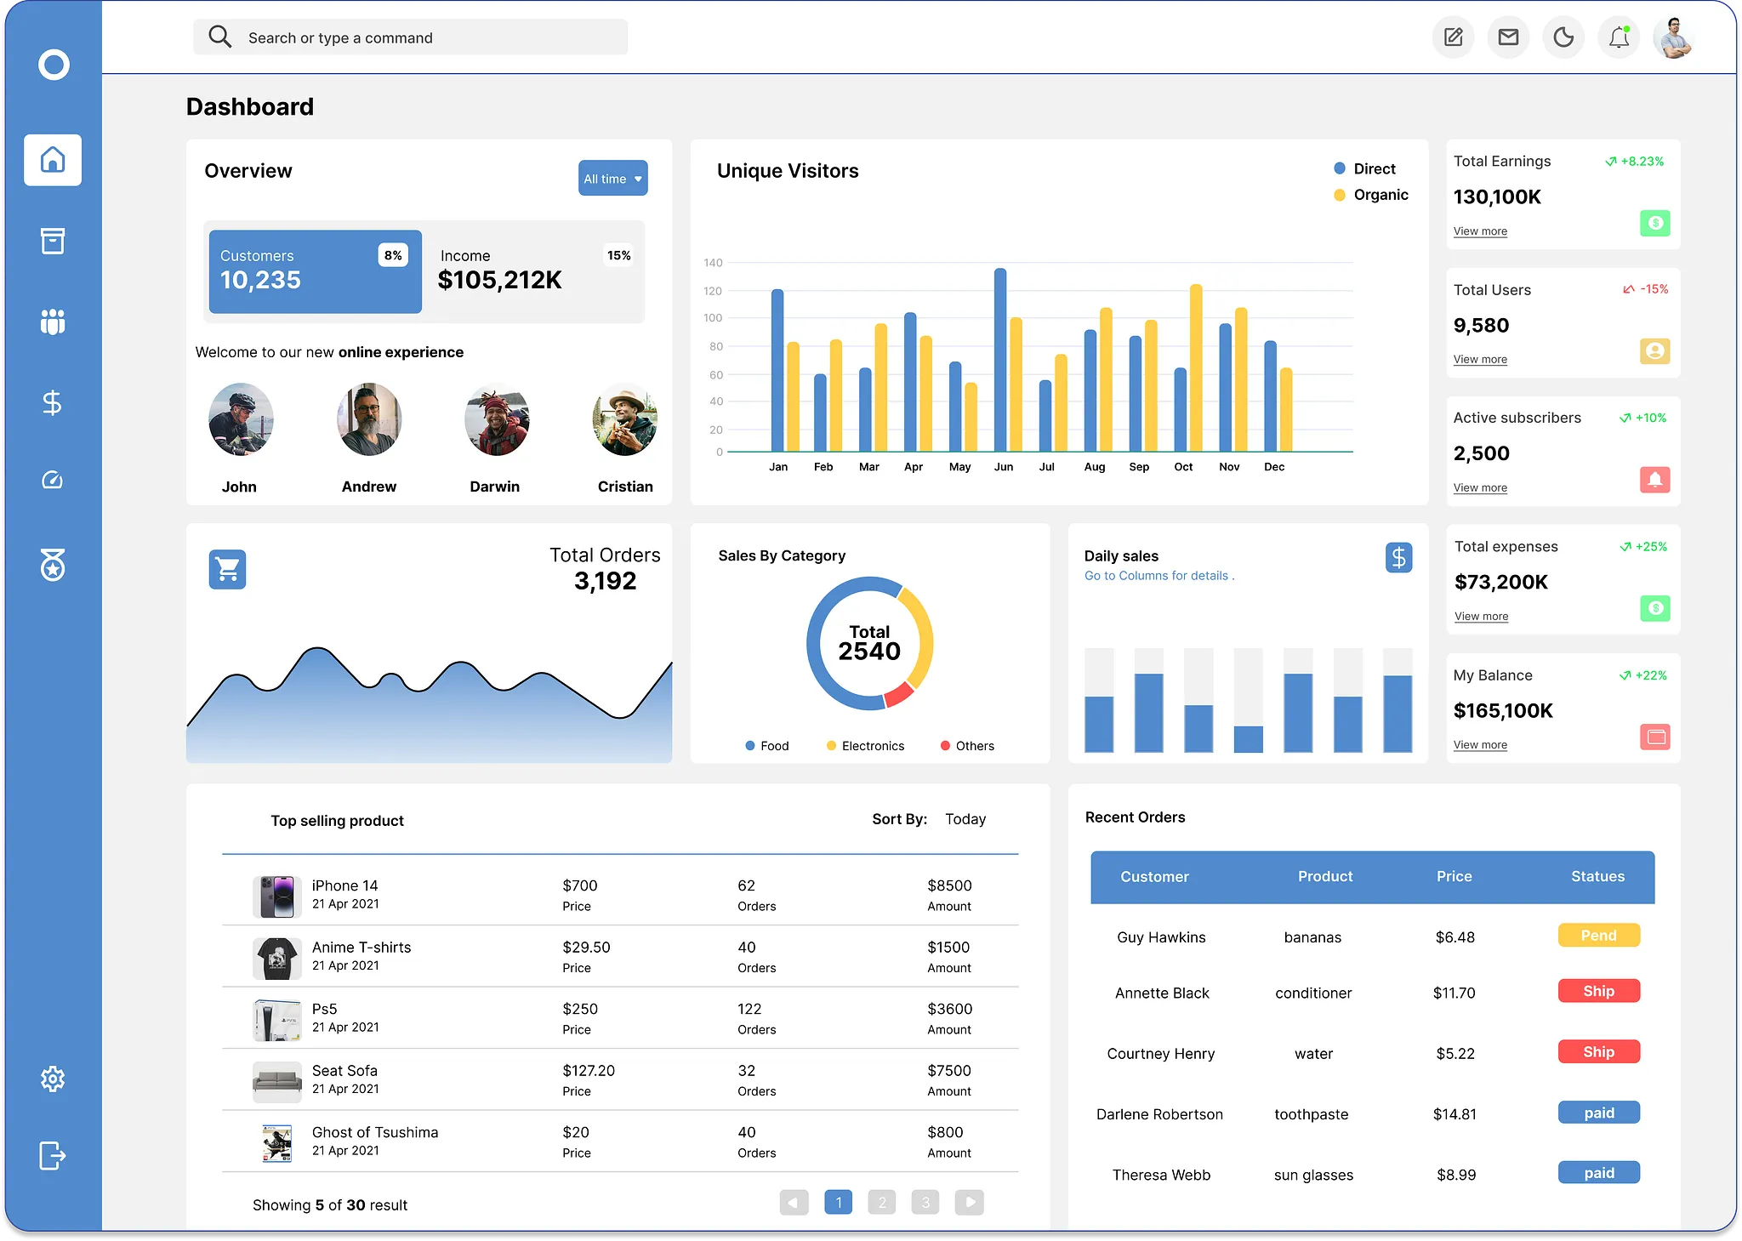Toggle Food category in sales legend

coord(767,746)
